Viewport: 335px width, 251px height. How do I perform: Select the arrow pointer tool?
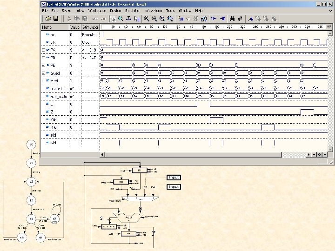click(x=113, y=19)
